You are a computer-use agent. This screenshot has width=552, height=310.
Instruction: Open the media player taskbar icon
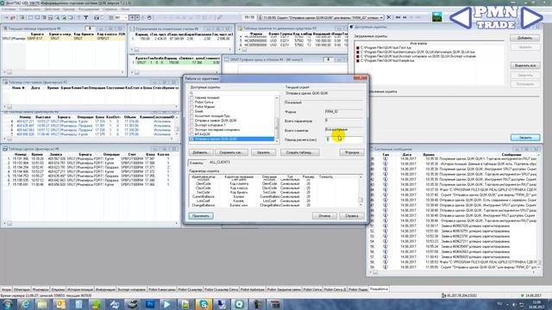pos(167,304)
